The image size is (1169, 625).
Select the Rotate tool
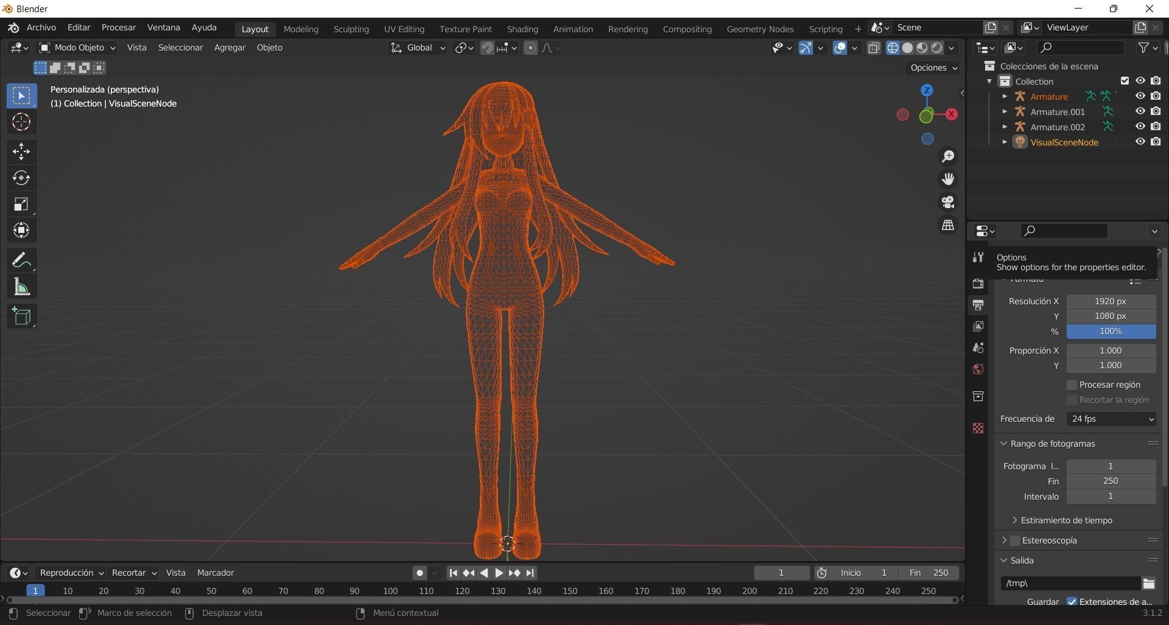pyautogui.click(x=21, y=178)
